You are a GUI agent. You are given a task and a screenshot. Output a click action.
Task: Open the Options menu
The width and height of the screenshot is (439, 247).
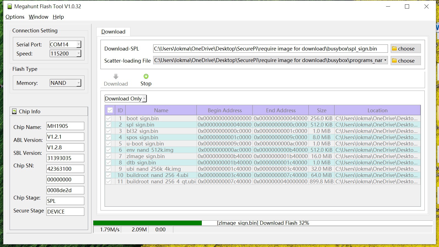pos(15,17)
